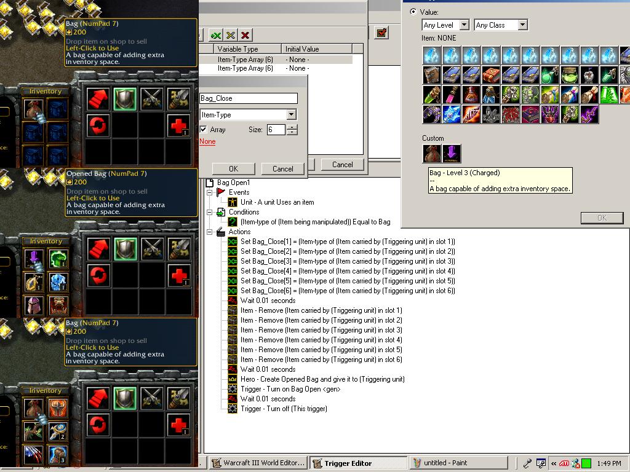The height and width of the screenshot is (472, 630).
Task: Pick the blue lightning orb item icon
Action: 452,114
